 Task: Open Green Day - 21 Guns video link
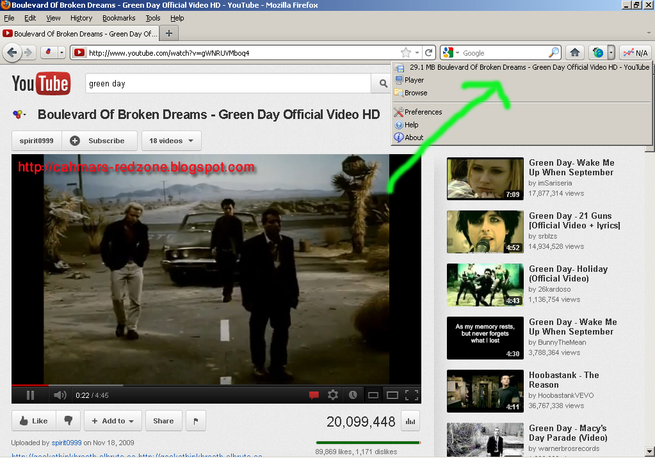tap(574, 221)
